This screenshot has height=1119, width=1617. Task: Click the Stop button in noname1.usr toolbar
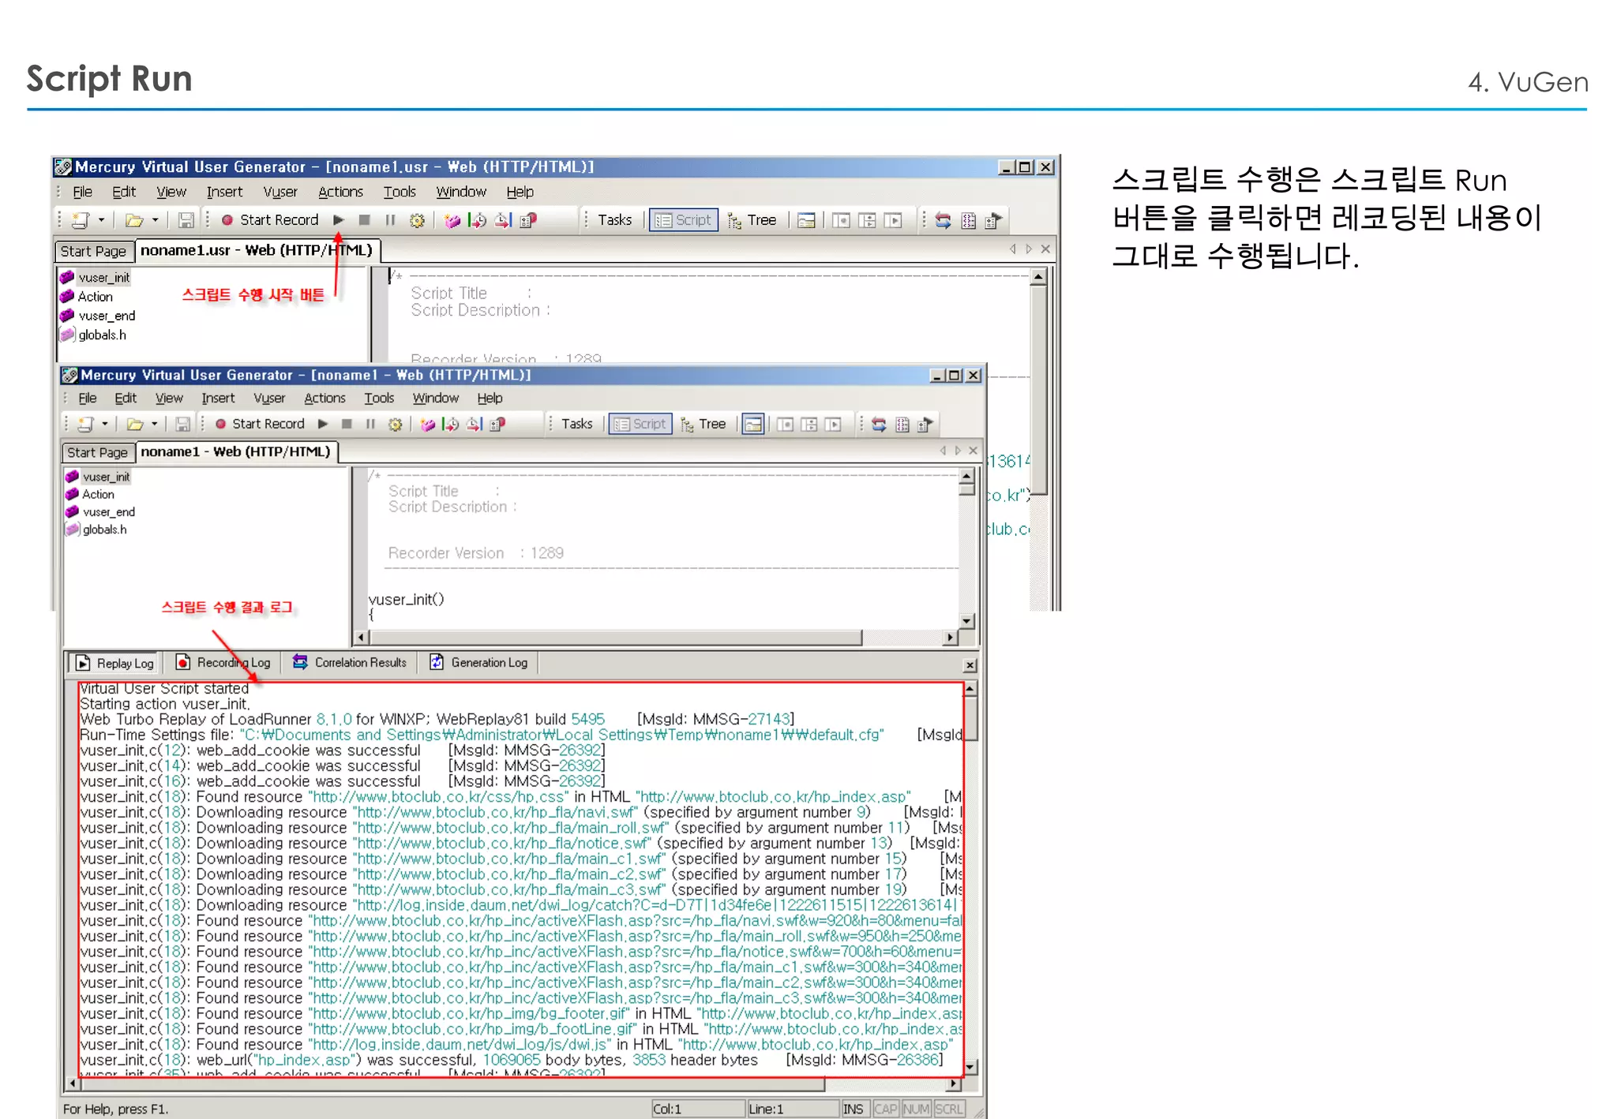coord(364,220)
